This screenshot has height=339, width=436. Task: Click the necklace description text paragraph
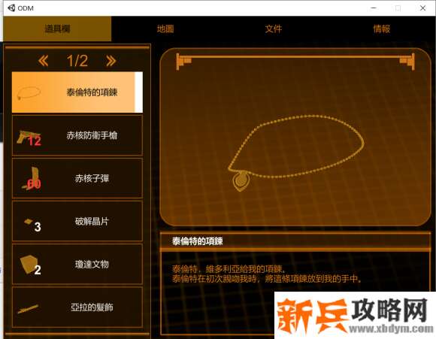pyautogui.click(x=266, y=274)
